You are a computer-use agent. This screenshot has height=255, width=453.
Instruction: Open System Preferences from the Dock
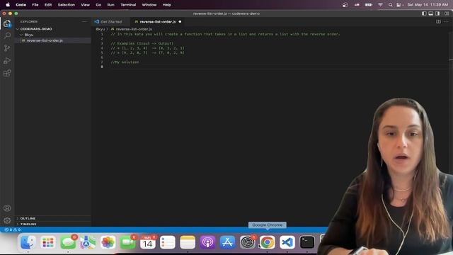point(247,242)
